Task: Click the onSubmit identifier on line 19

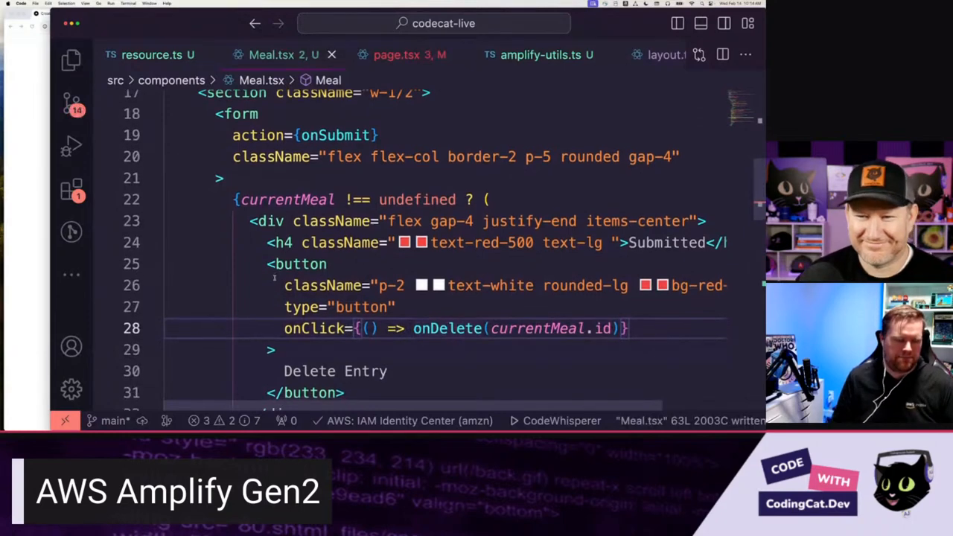Action: point(335,135)
